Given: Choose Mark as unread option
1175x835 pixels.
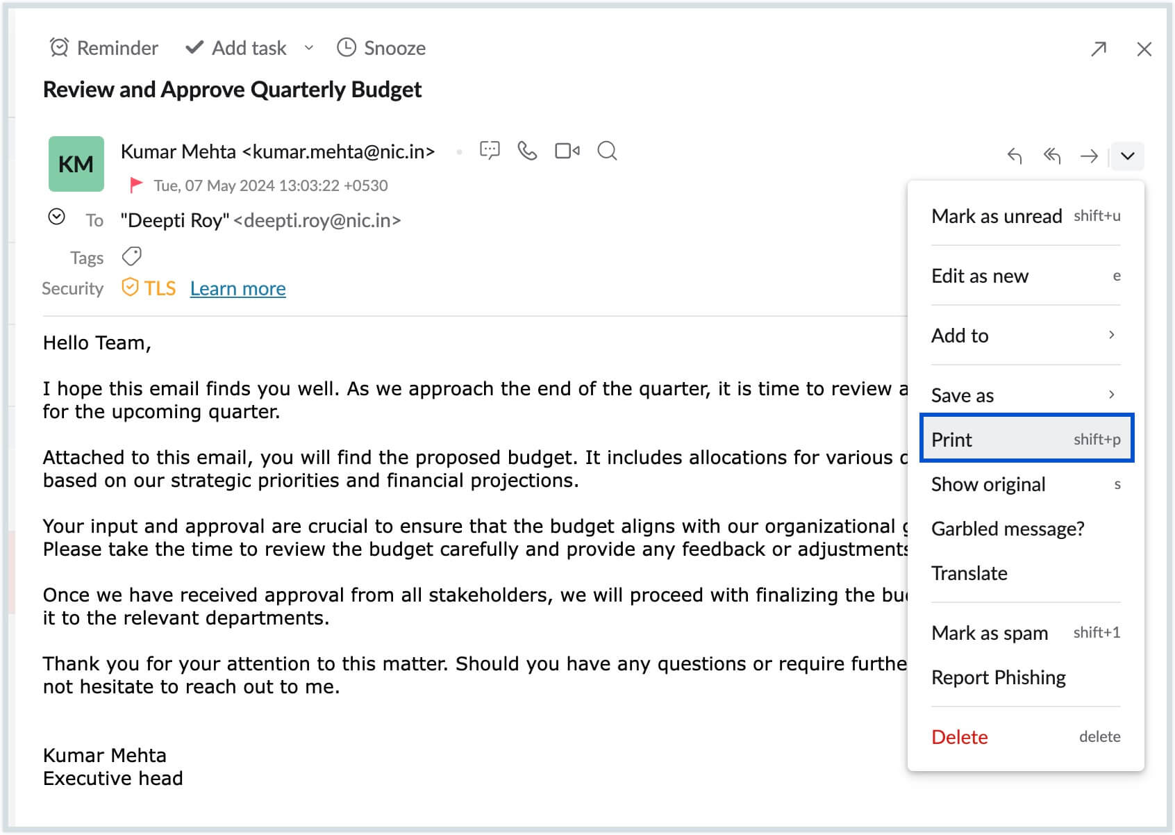Looking at the screenshot, I should [x=1026, y=215].
